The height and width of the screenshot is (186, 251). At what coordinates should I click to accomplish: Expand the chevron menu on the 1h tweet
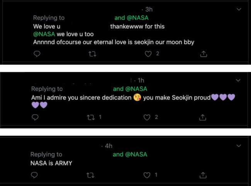pyautogui.click(x=239, y=80)
